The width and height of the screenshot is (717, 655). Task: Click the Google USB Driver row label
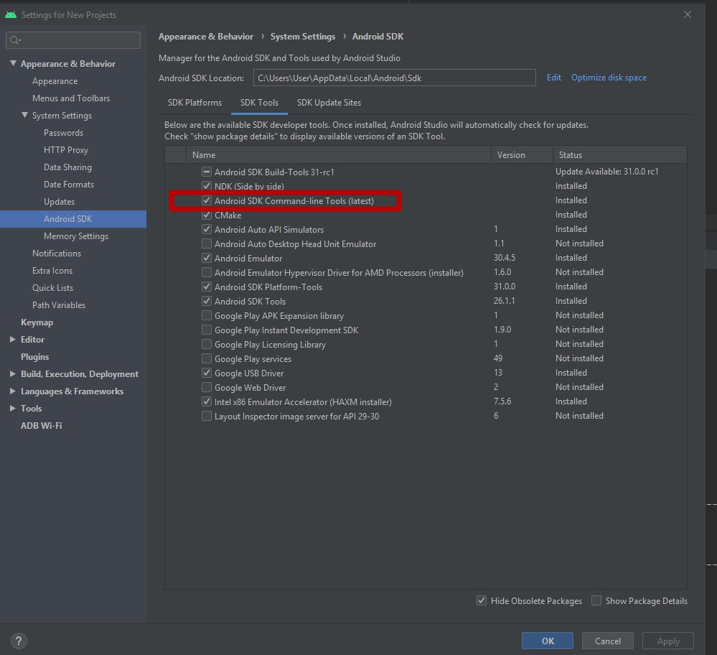click(x=249, y=373)
